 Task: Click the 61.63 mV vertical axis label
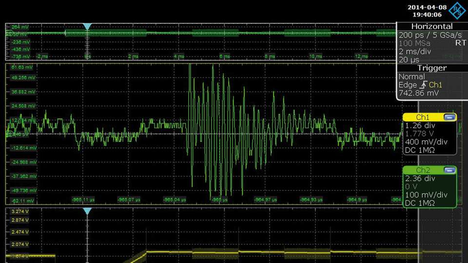coord(22,67)
